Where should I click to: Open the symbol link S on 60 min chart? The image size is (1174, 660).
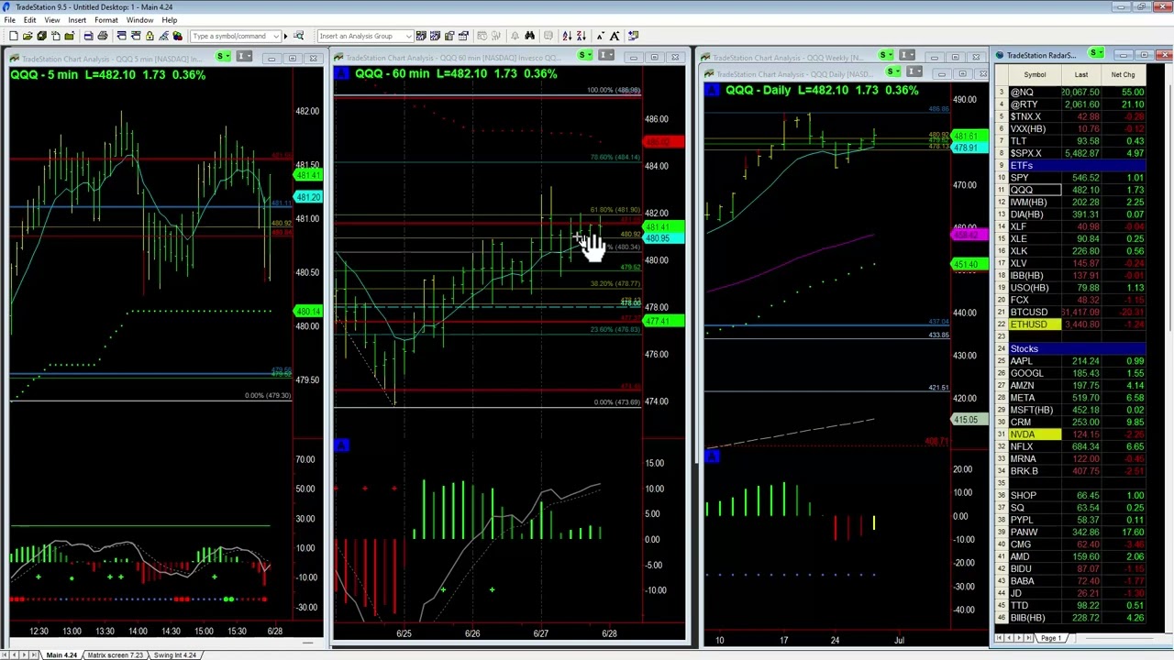pos(585,57)
